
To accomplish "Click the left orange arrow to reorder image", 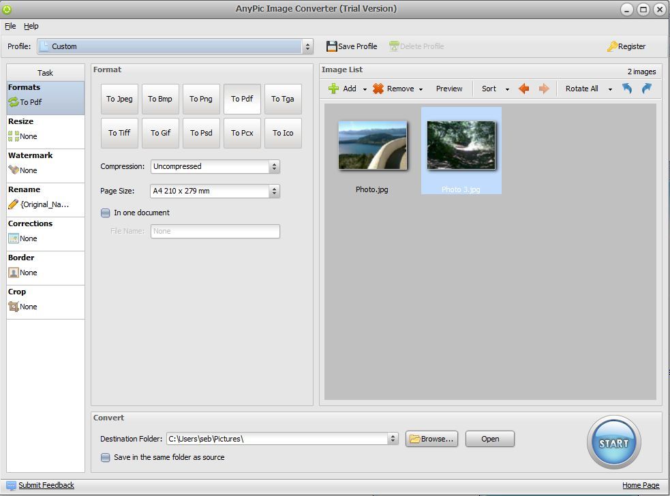I will coord(523,89).
